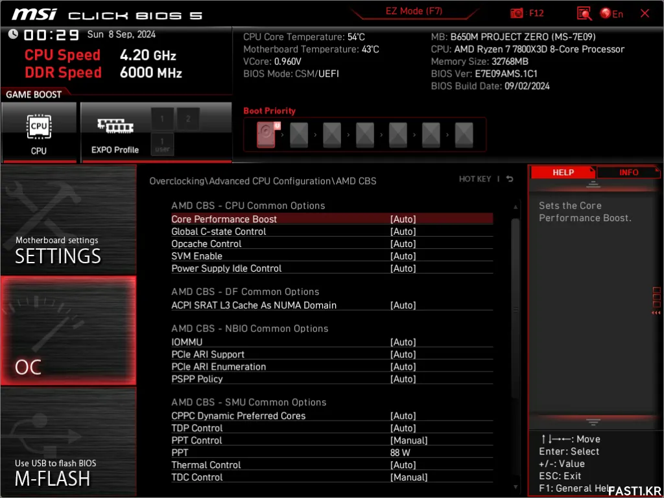The width and height of the screenshot is (664, 498).
Task: Click the collapse arrows on right edge
Action: (656, 313)
